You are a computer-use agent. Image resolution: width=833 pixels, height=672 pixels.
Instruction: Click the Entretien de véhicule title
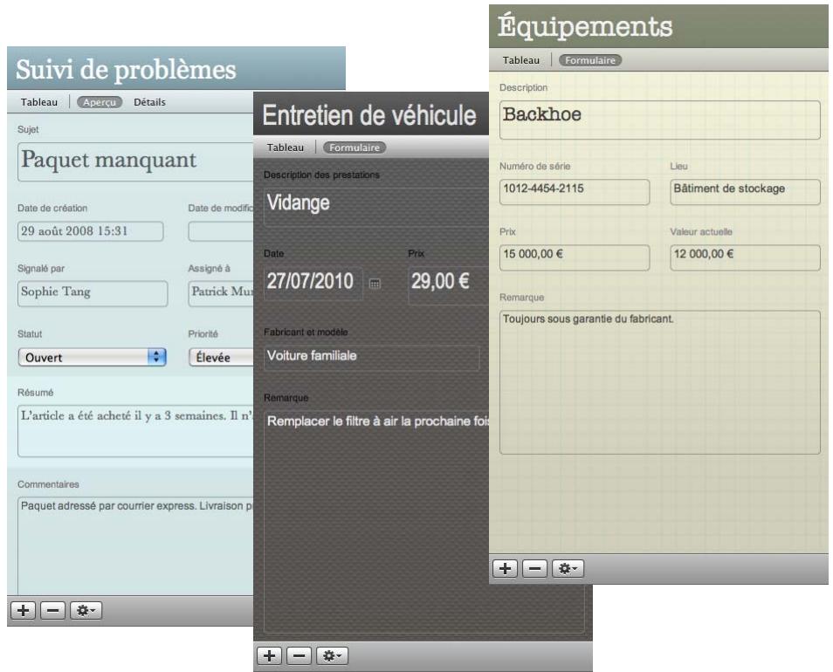(369, 115)
